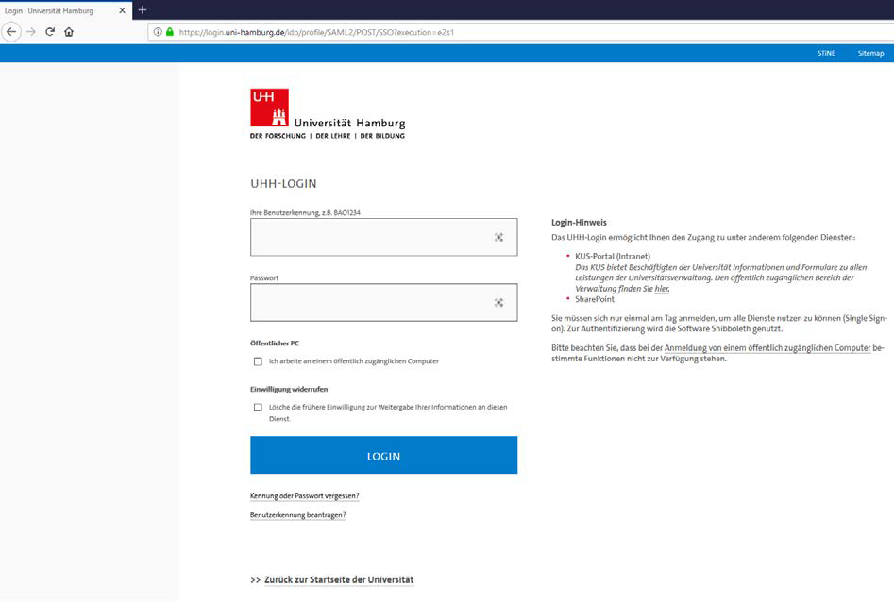Focus the Benutzerkennung input field
This screenshot has height=602, width=894.
(383, 237)
